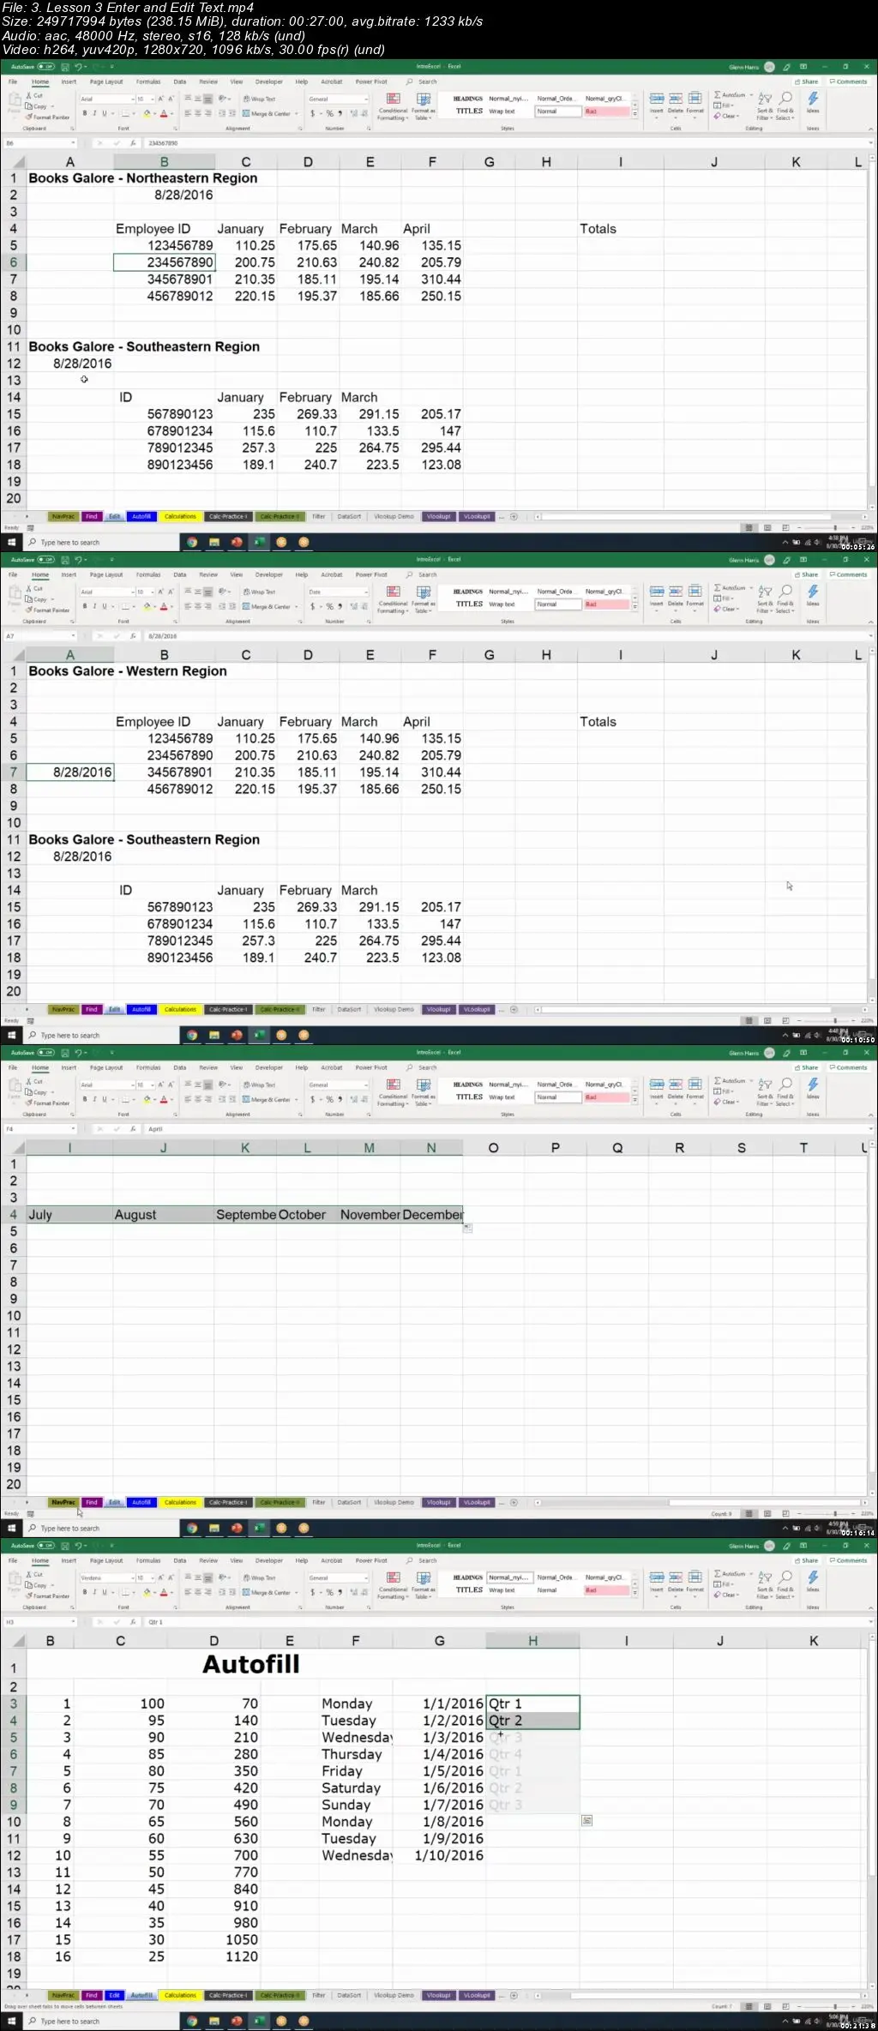Click Insert Function fx in Northeastern Region window
The height and width of the screenshot is (2031, 878).
tap(133, 143)
